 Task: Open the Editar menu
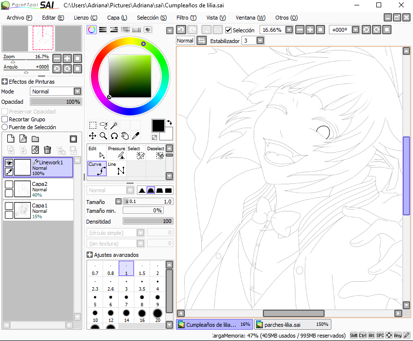click(53, 18)
